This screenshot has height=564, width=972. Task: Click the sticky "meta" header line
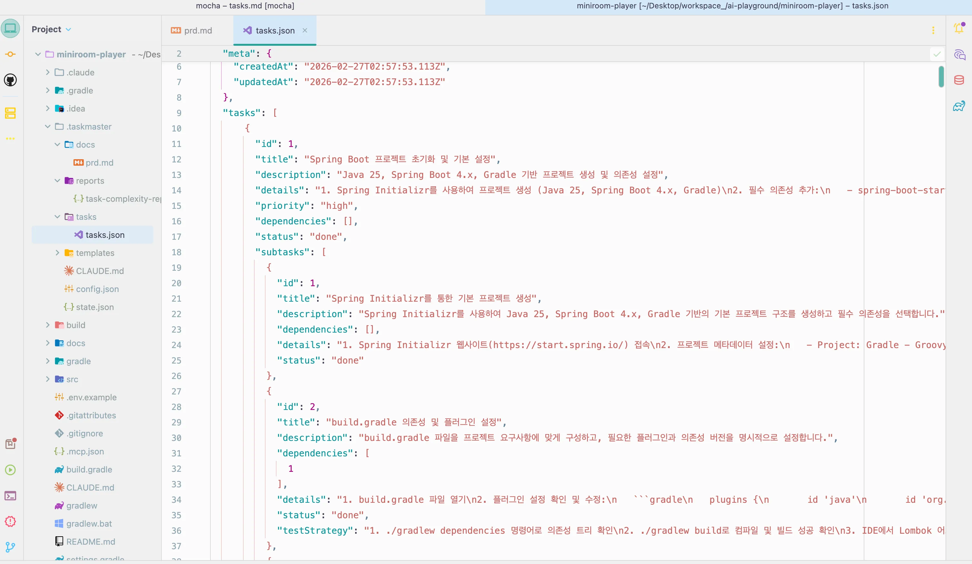(x=247, y=53)
